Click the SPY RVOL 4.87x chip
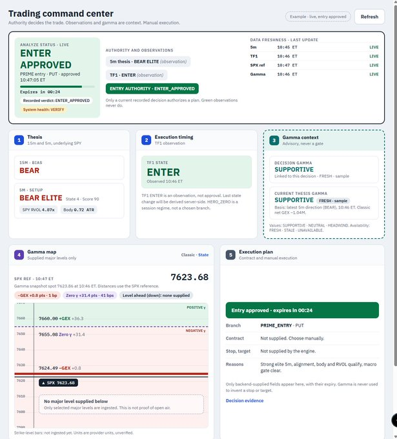The height and width of the screenshot is (439, 397). (x=38, y=210)
